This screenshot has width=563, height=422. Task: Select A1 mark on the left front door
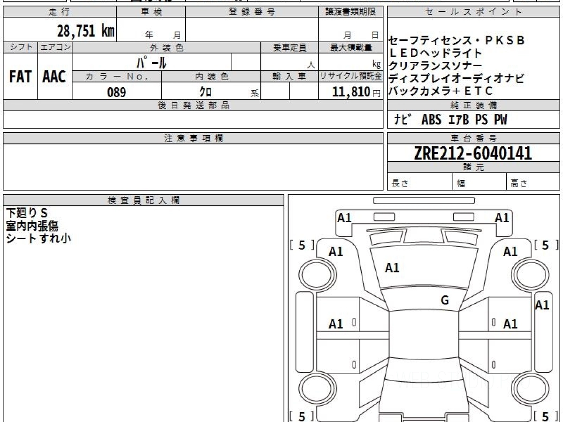click(336, 324)
